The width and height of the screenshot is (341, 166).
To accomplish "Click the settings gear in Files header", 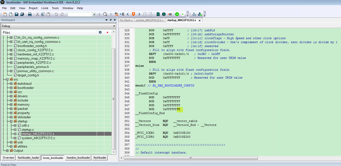I will [100, 32].
